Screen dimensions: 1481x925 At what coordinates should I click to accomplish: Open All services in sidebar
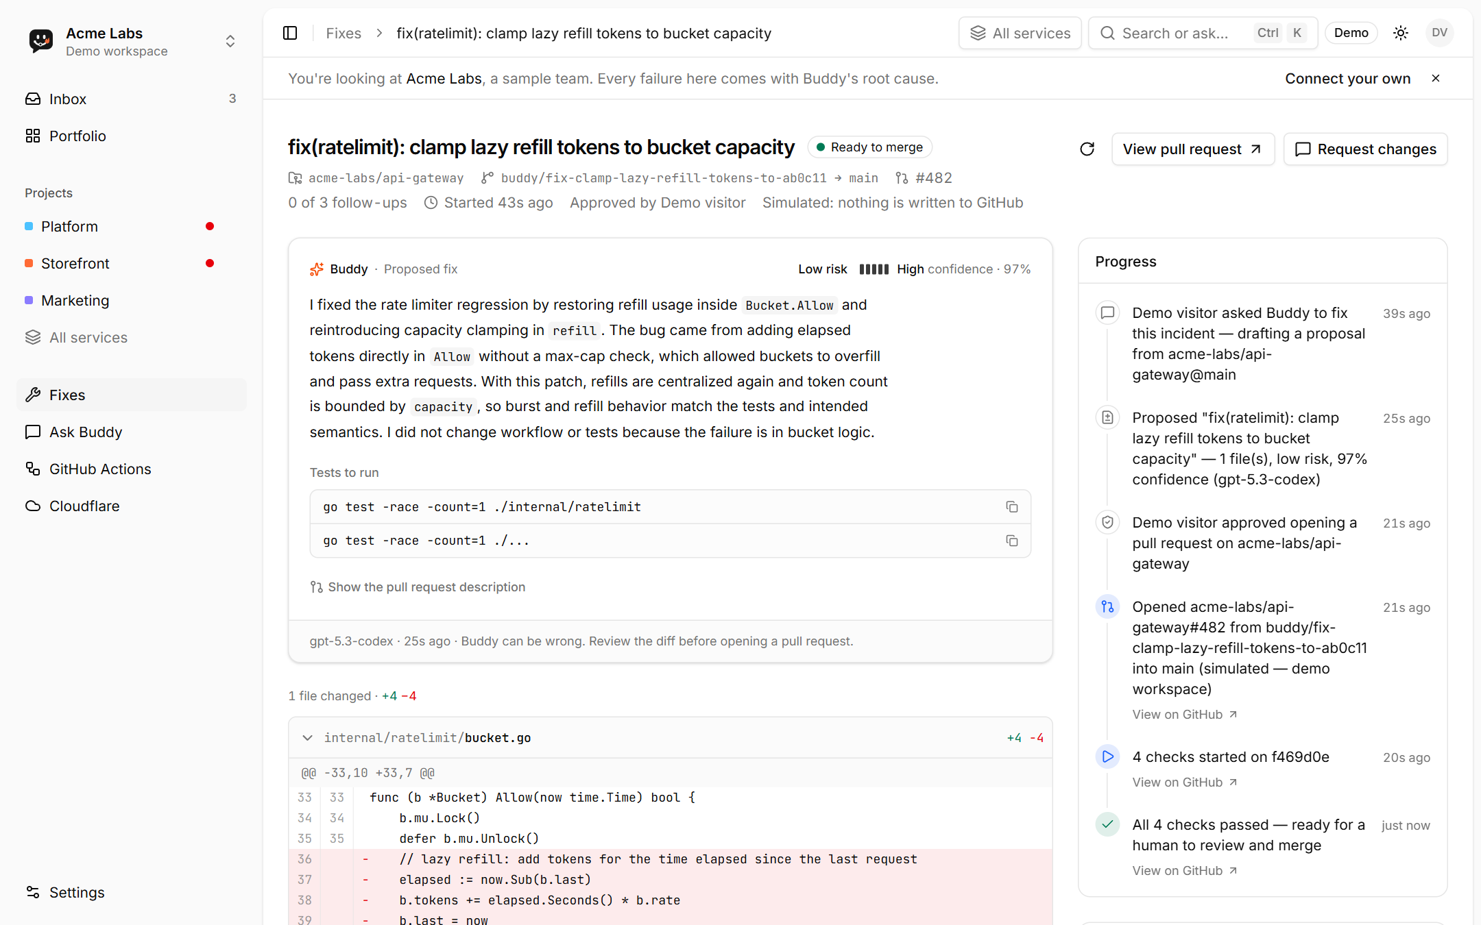[x=132, y=337]
